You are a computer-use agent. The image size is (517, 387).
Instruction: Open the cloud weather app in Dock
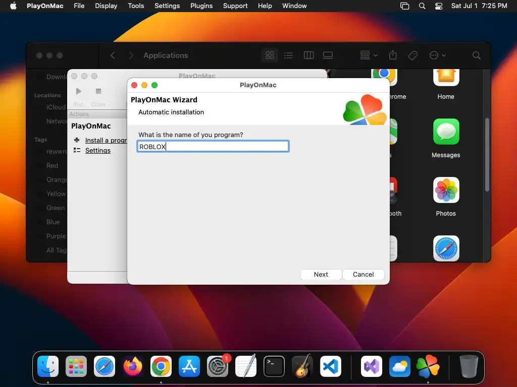[400, 366]
